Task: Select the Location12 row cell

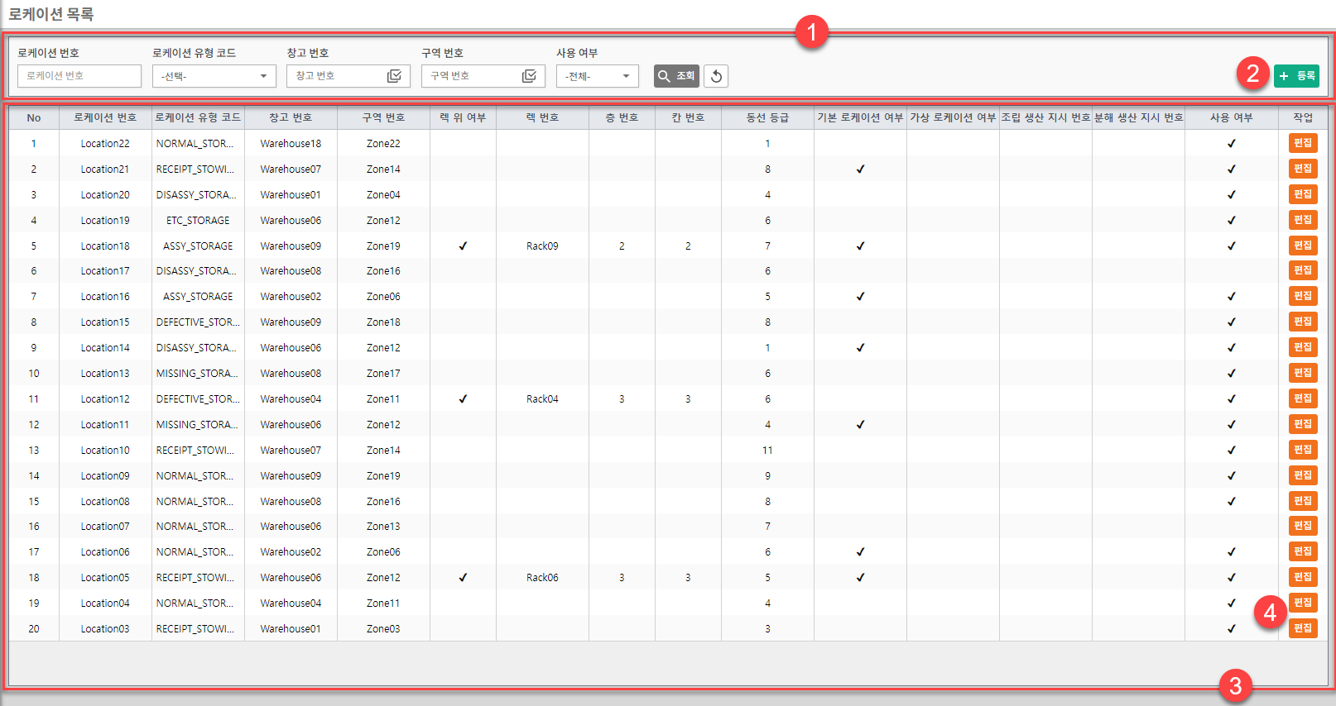Action: tap(105, 399)
